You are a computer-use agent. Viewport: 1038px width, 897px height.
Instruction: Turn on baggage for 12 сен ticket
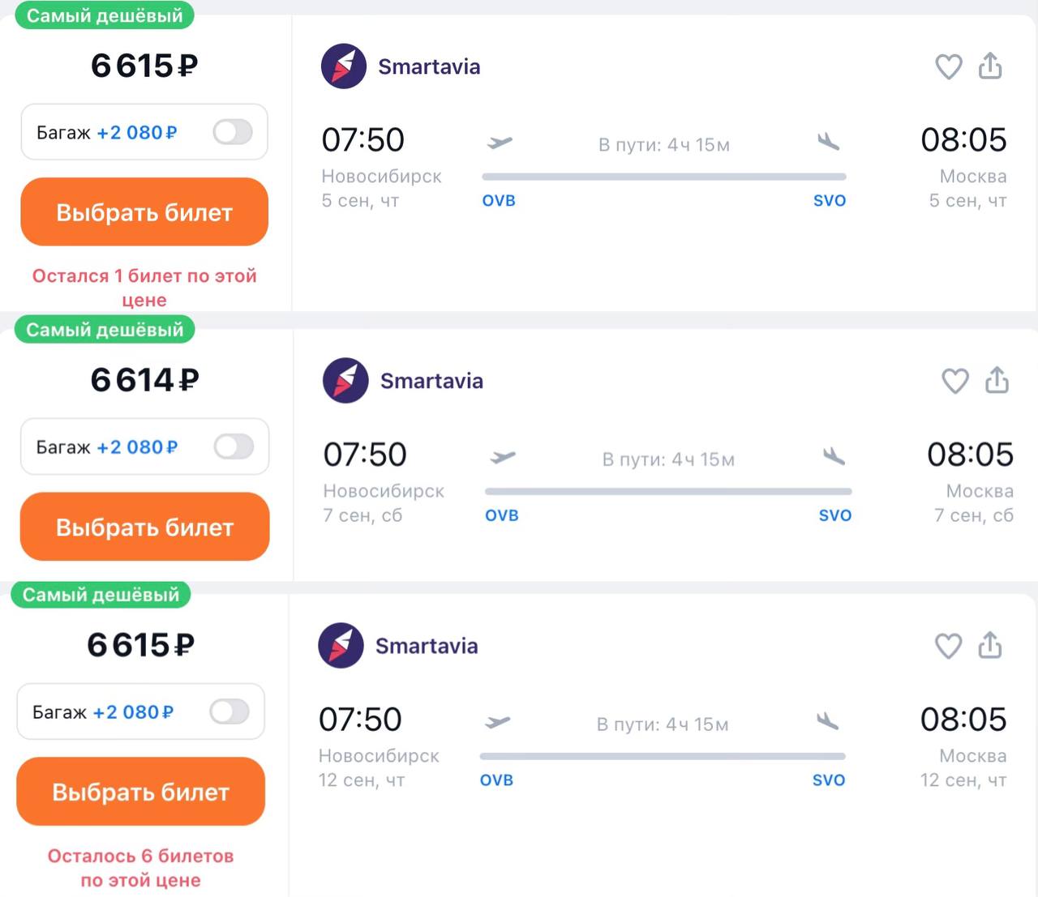[229, 711]
